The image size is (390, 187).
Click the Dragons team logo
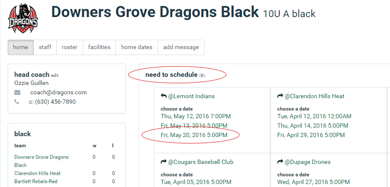click(x=23, y=18)
